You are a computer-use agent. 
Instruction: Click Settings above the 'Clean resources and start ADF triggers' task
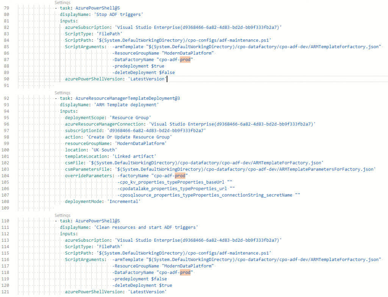pyautogui.click(x=62, y=215)
